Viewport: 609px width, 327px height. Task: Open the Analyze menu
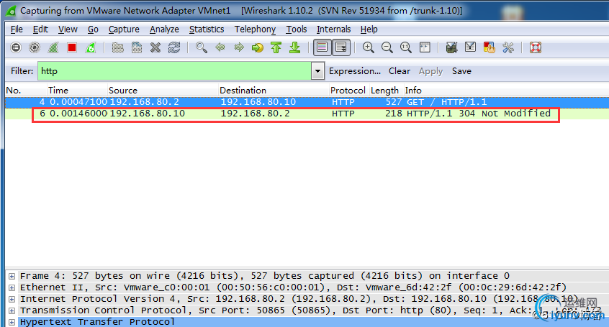(x=164, y=29)
